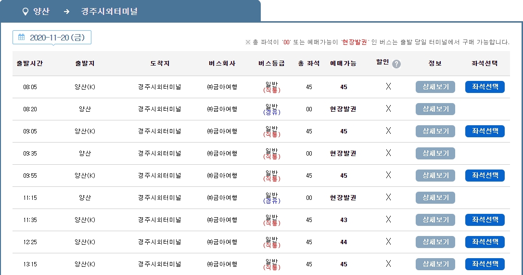Click 좌석선택 for the 08:05 bus

click(x=485, y=87)
